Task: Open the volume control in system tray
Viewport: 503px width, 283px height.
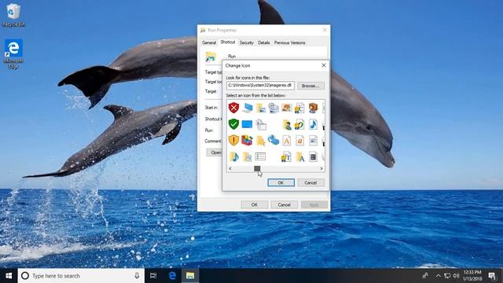Action: click(x=456, y=276)
